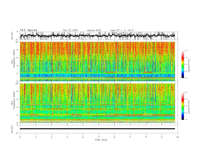Click the ch.1 spectrogram color scale bar
The width and height of the screenshot is (200, 154).
(183, 64)
